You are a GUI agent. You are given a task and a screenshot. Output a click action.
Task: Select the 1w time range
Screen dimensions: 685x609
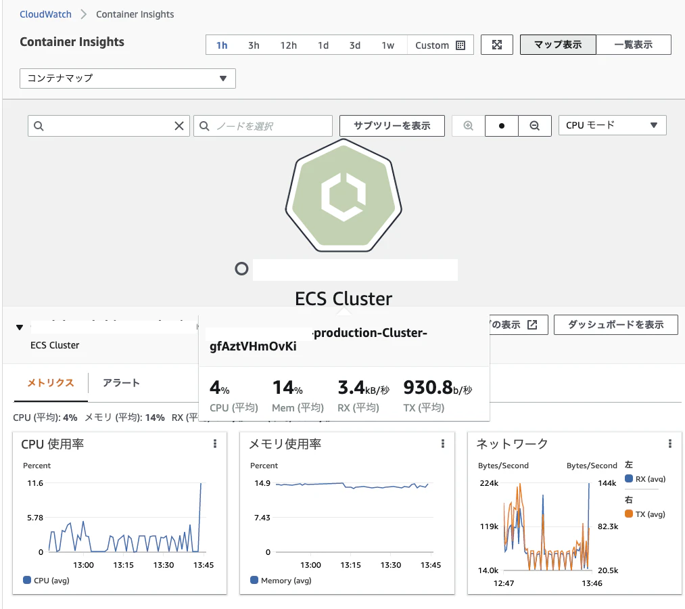tap(387, 45)
